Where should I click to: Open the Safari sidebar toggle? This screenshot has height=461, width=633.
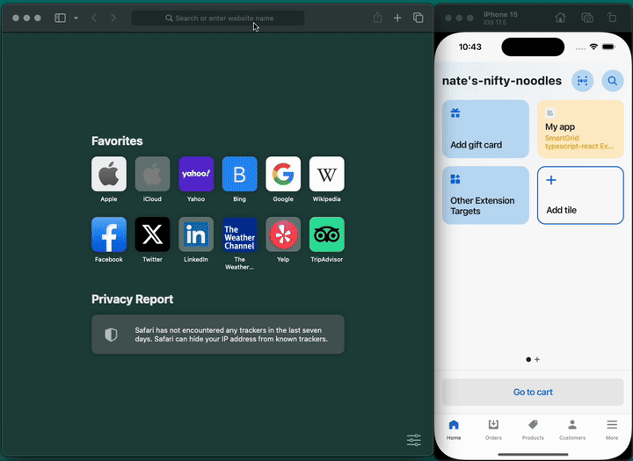[60, 18]
